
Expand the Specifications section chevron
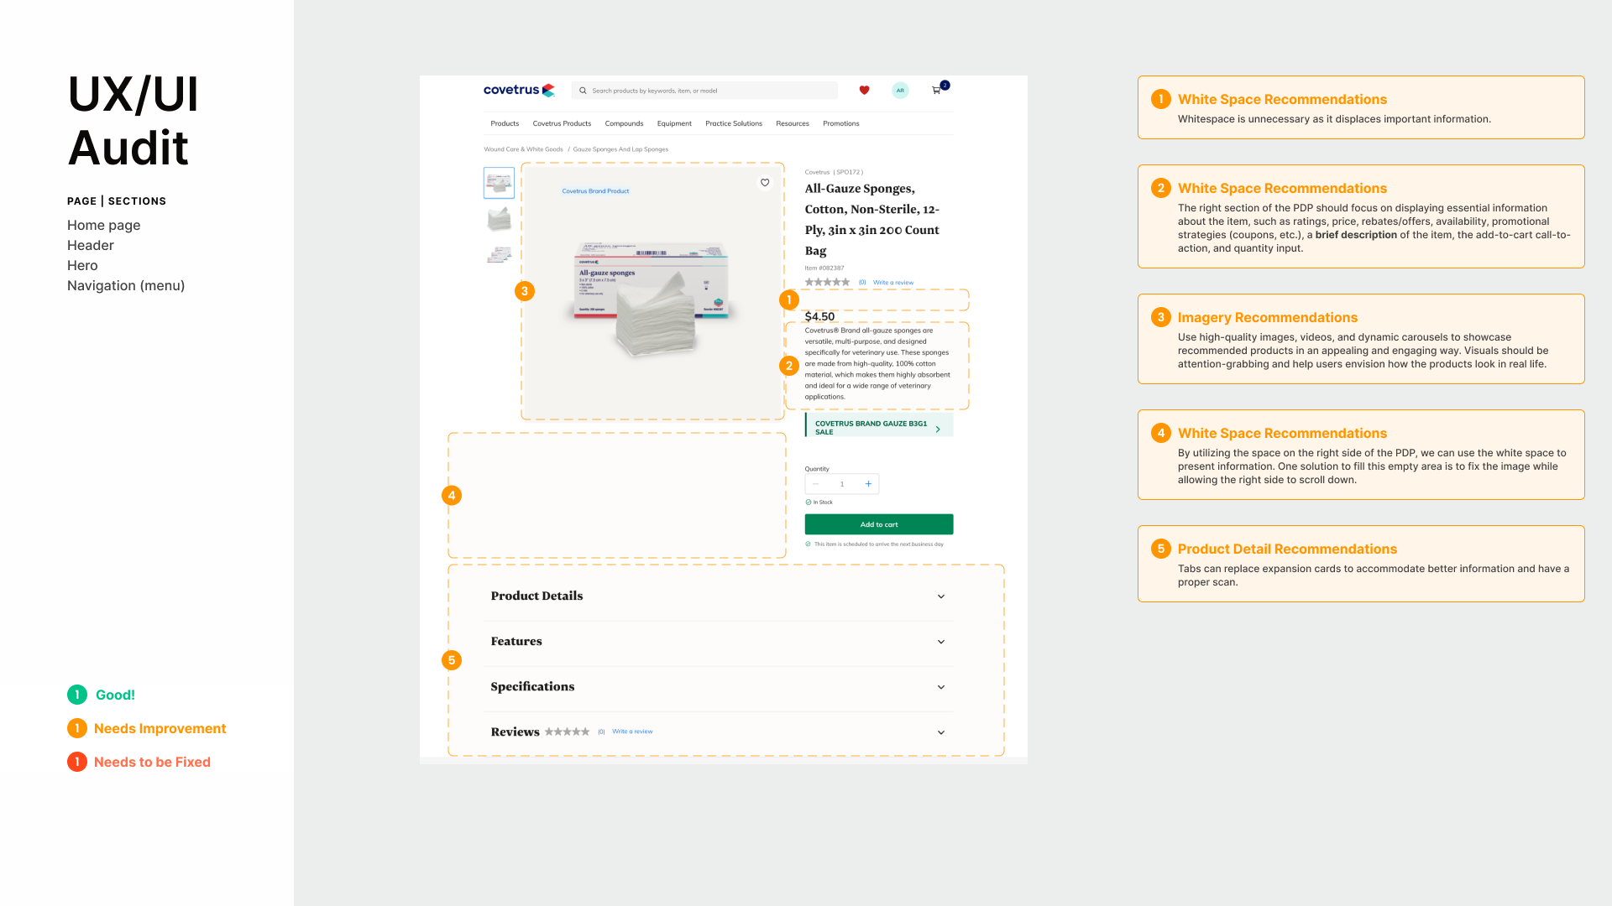point(941,687)
